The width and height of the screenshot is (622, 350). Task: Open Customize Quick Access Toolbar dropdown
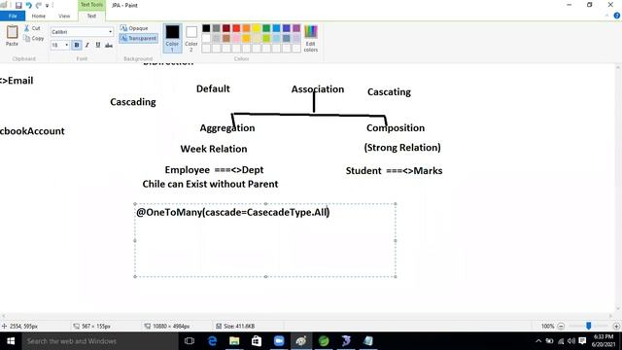[x=48, y=6]
